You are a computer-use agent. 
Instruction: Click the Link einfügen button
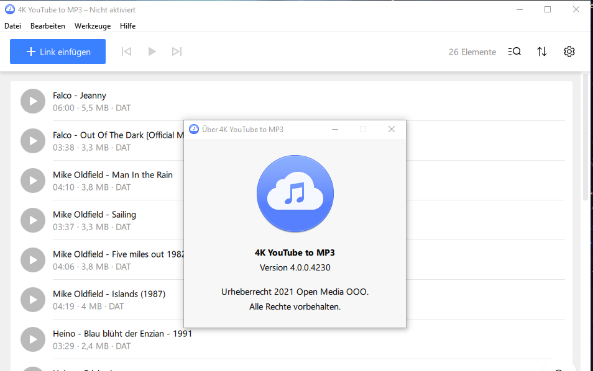point(57,51)
